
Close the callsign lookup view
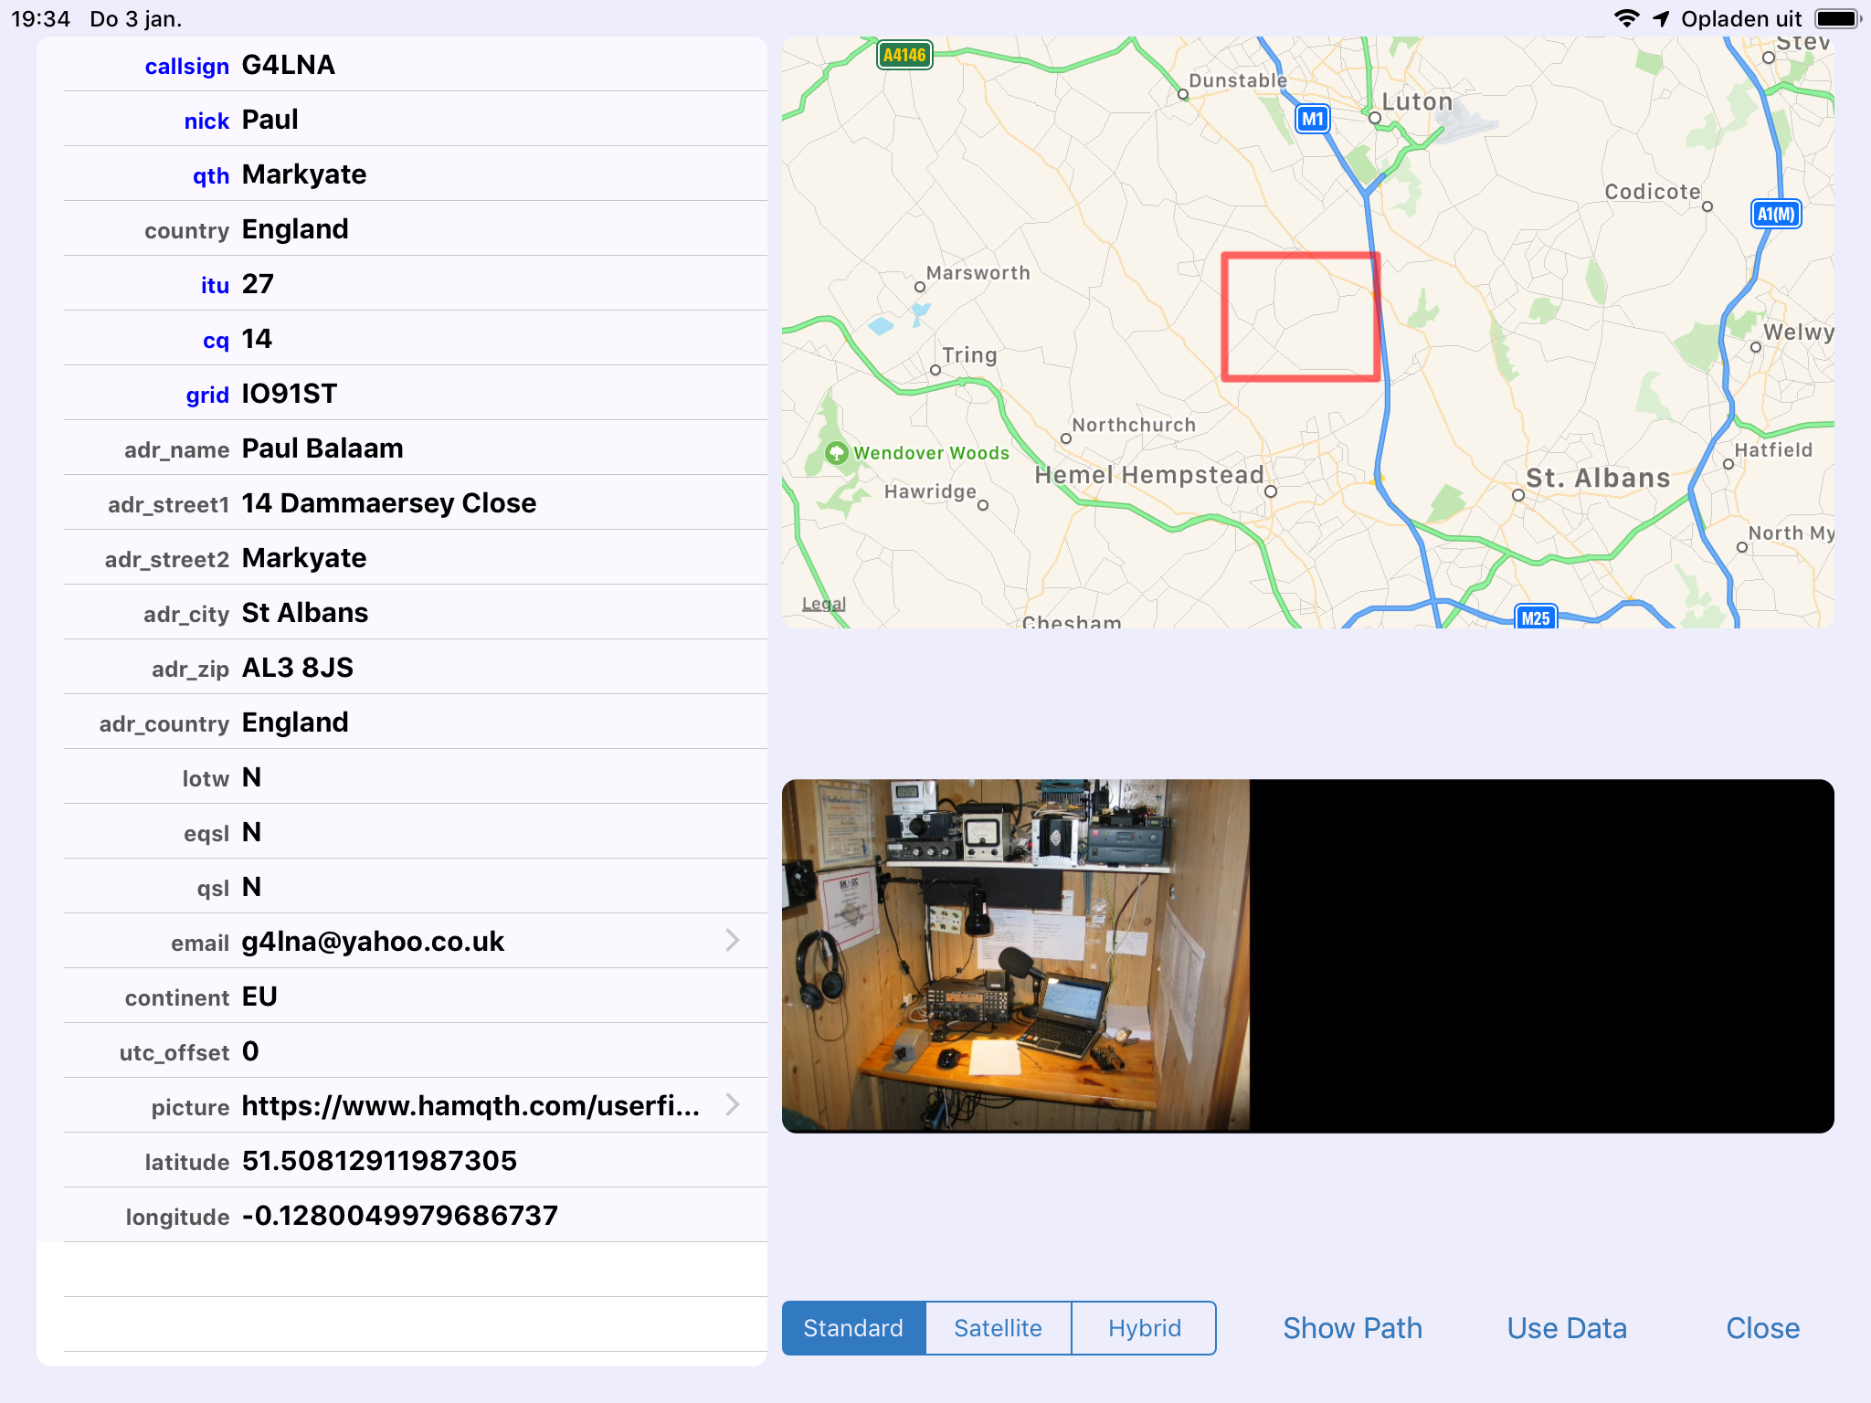point(1762,1328)
